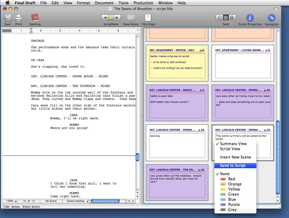Click the window resize grip corner
This screenshot has width=289, height=218.
tap(279, 207)
